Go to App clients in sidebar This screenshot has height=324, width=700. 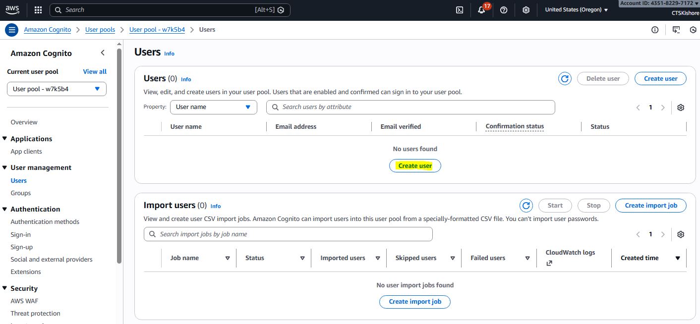(26, 152)
